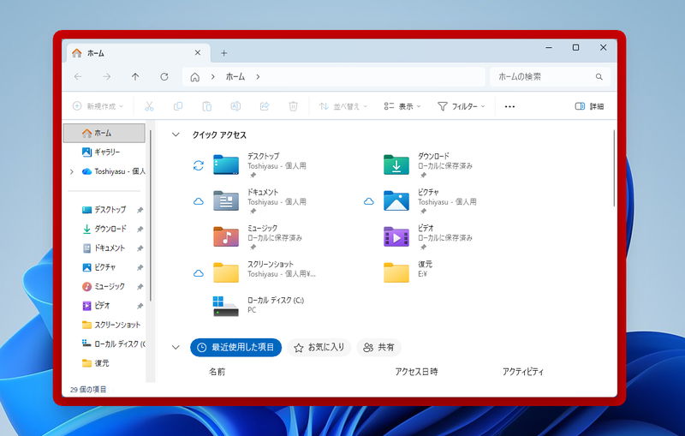Go back with the left arrow
Viewport: 685px width, 436px height.
[78, 77]
